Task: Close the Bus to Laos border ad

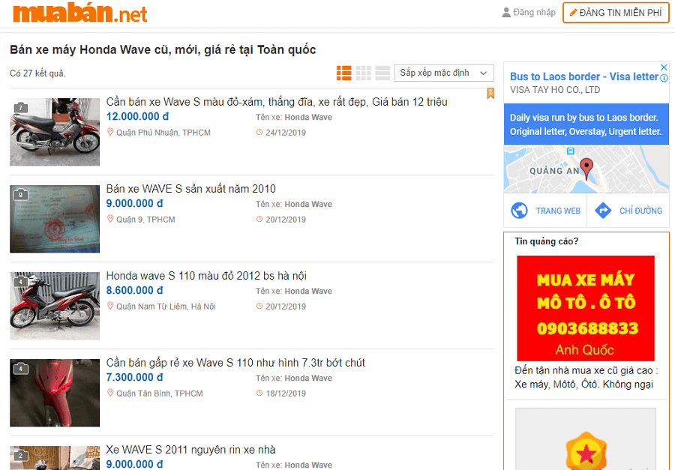Action: coord(664,67)
